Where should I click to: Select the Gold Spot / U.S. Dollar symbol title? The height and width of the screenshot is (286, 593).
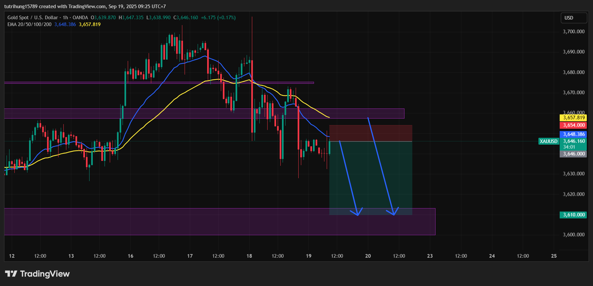tap(33, 18)
